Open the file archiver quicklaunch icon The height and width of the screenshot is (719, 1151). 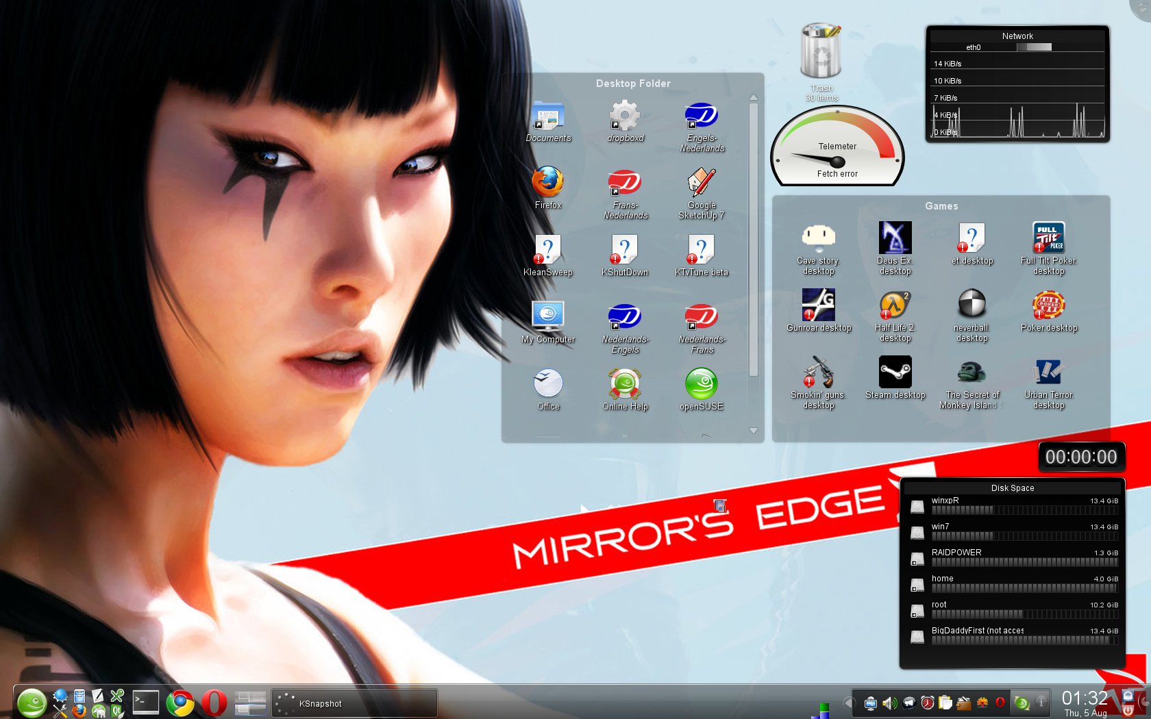click(x=79, y=696)
